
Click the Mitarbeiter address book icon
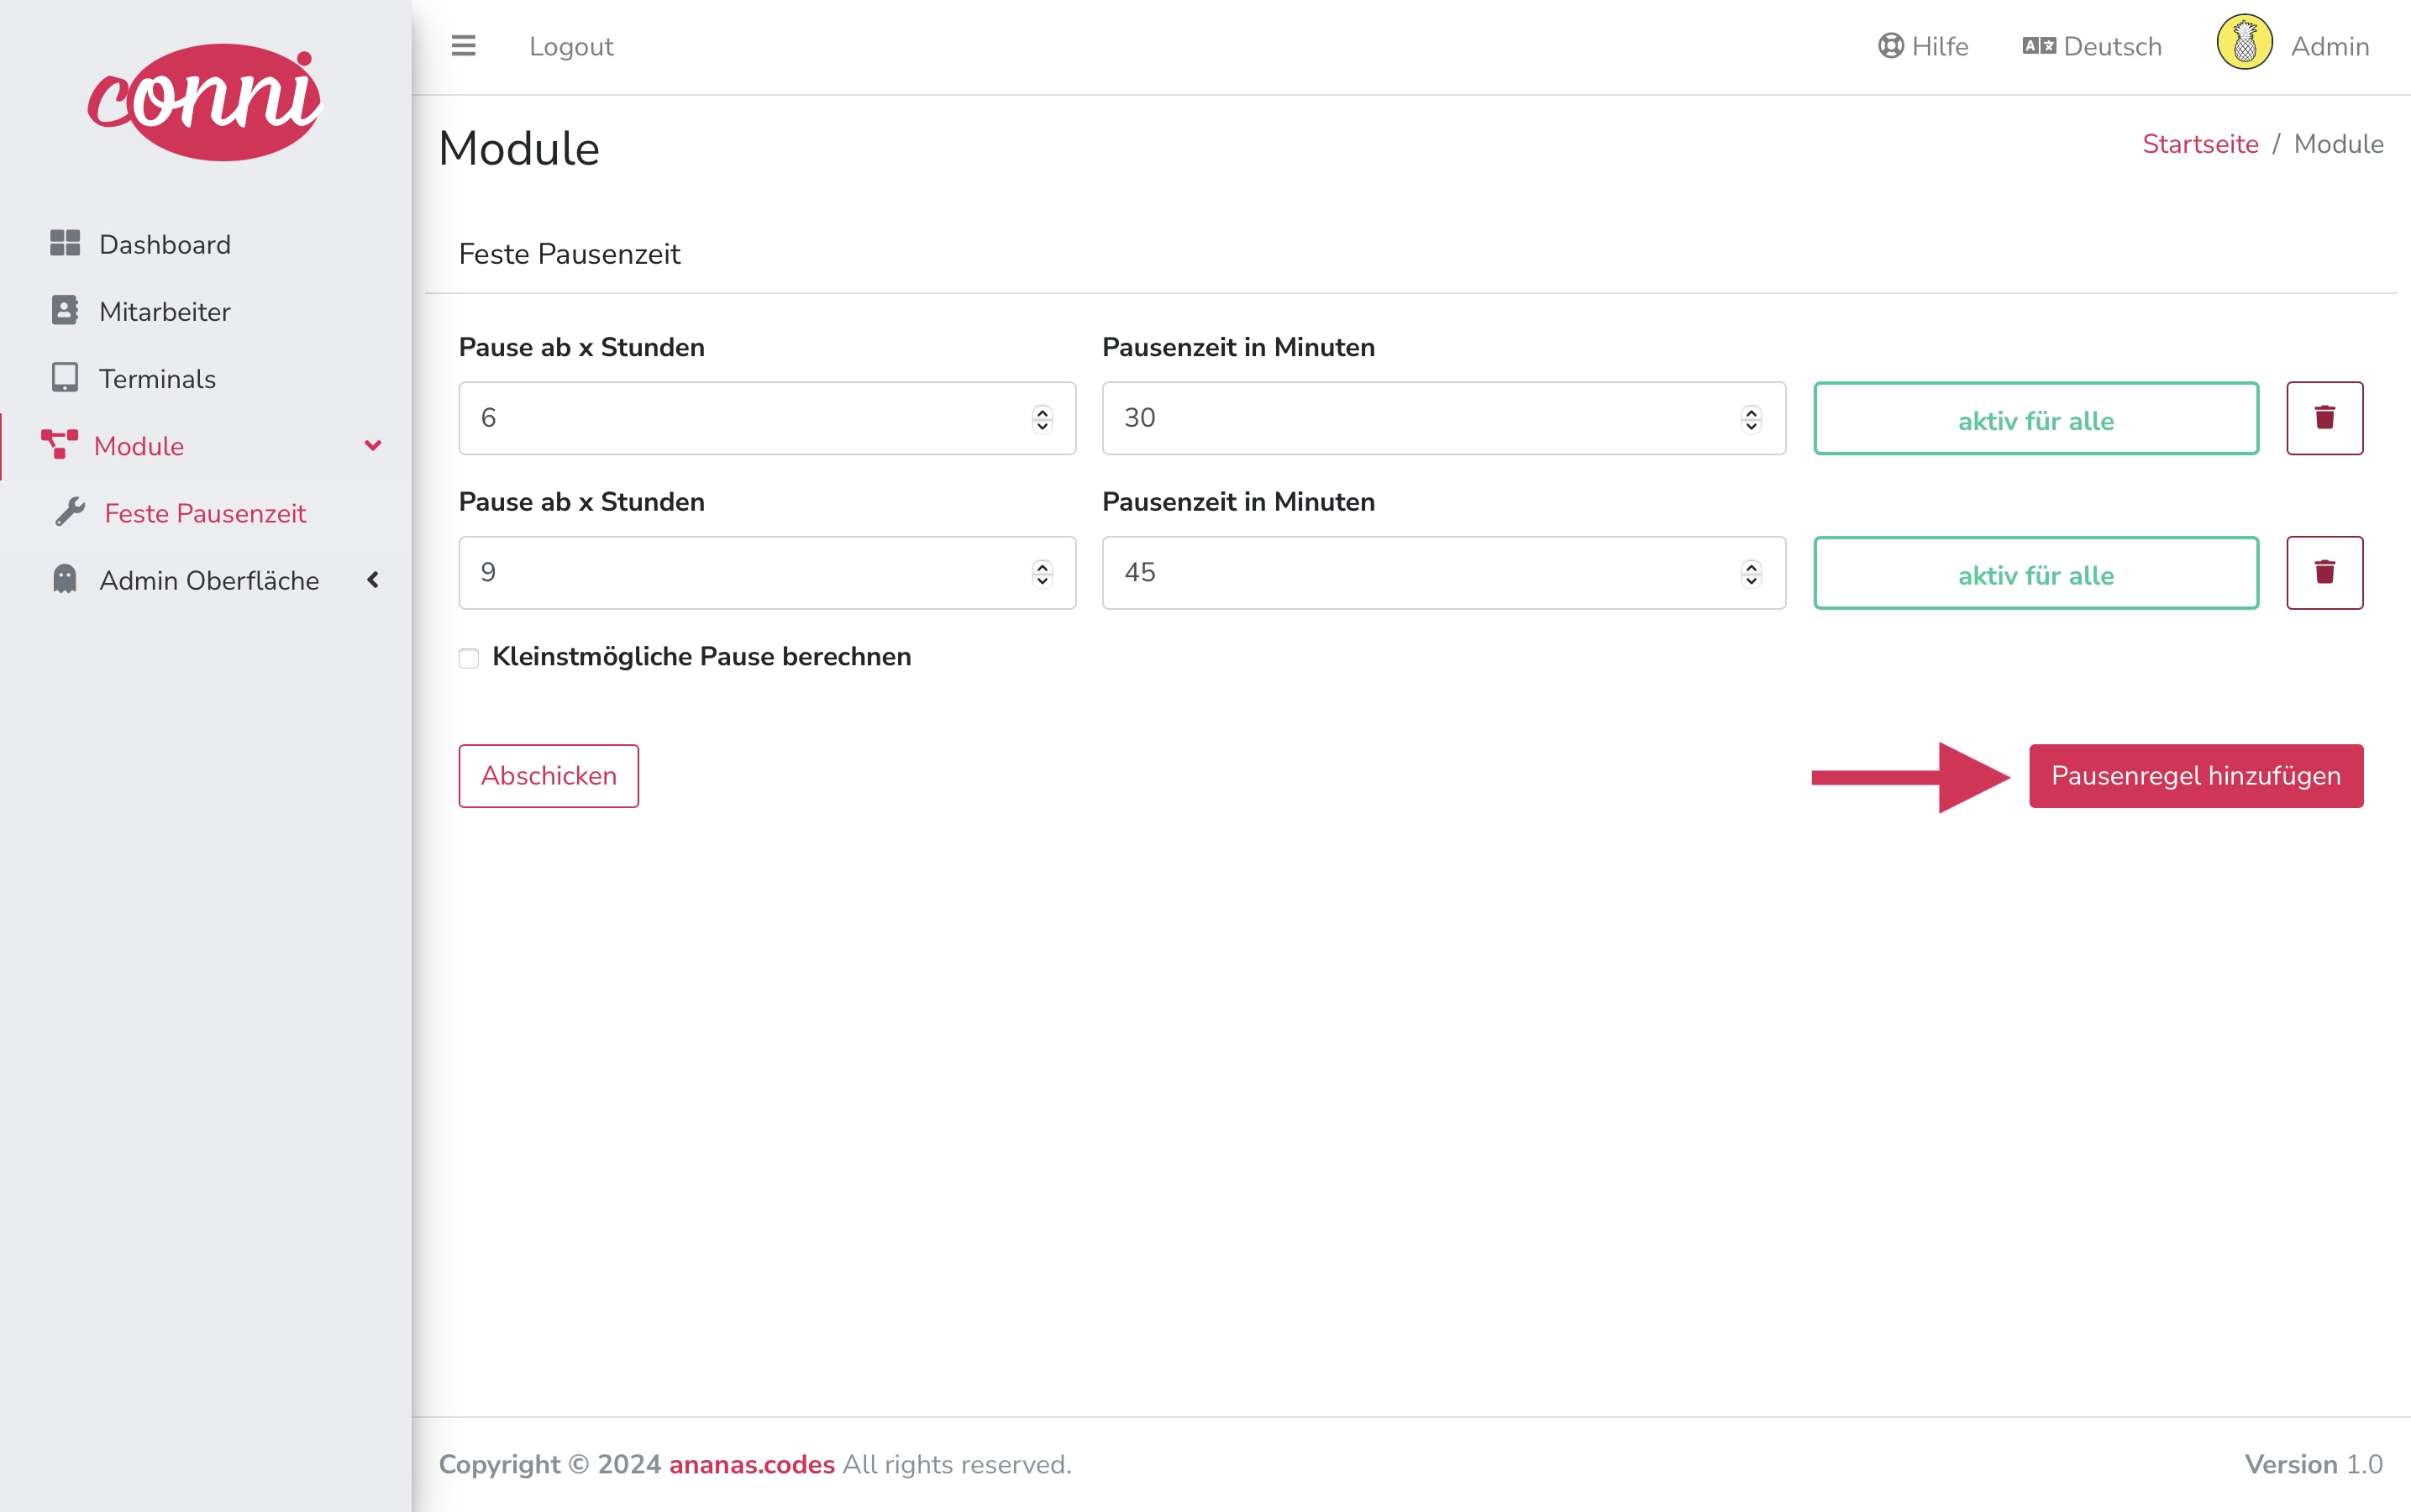[x=65, y=310]
